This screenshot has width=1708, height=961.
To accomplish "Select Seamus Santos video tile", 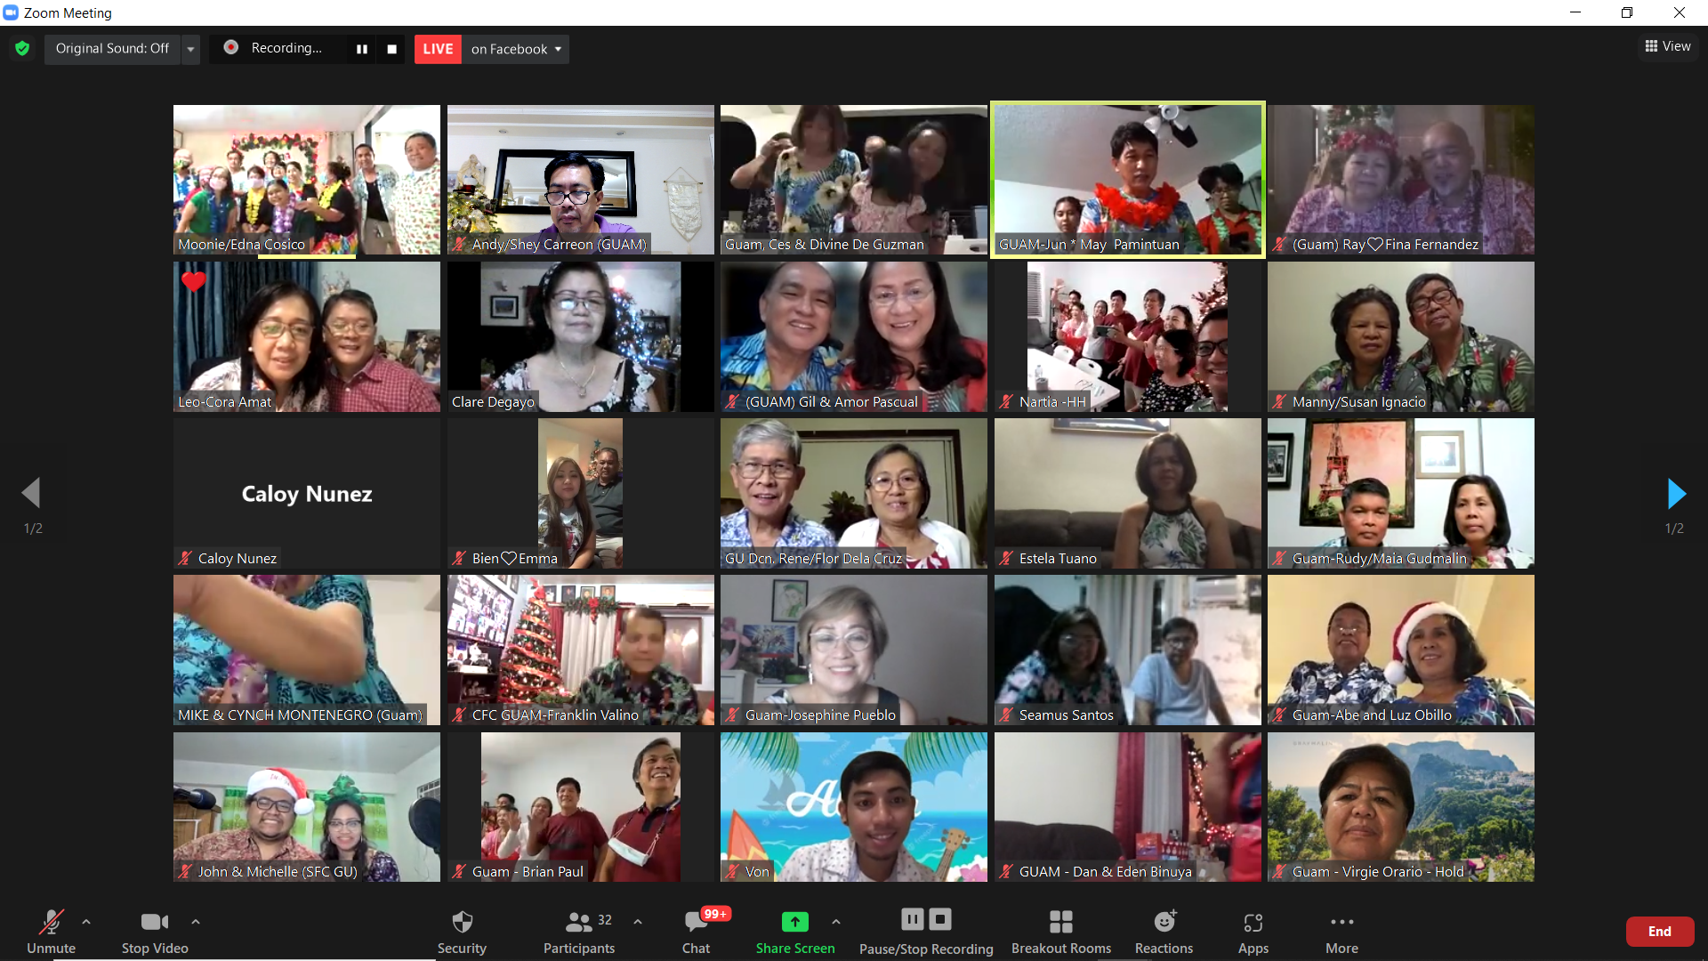I will click(1128, 650).
